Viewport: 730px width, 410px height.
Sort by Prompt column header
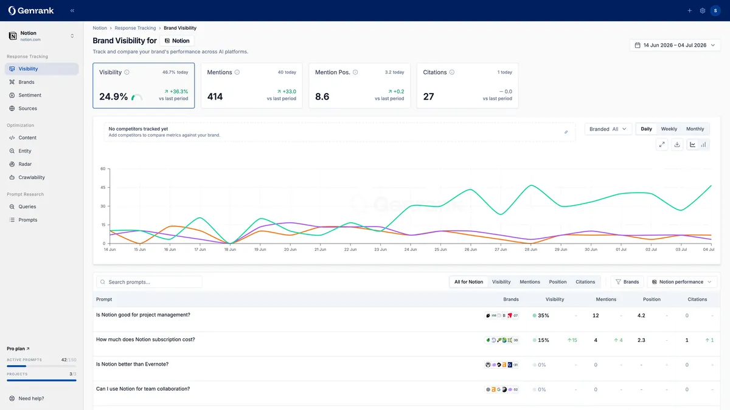(x=104, y=299)
